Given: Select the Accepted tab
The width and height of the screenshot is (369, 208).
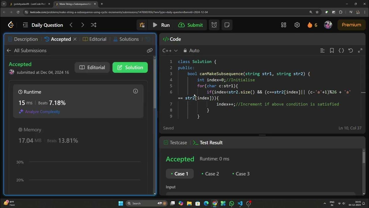Looking at the screenshot, I should [x=58, y=39].
